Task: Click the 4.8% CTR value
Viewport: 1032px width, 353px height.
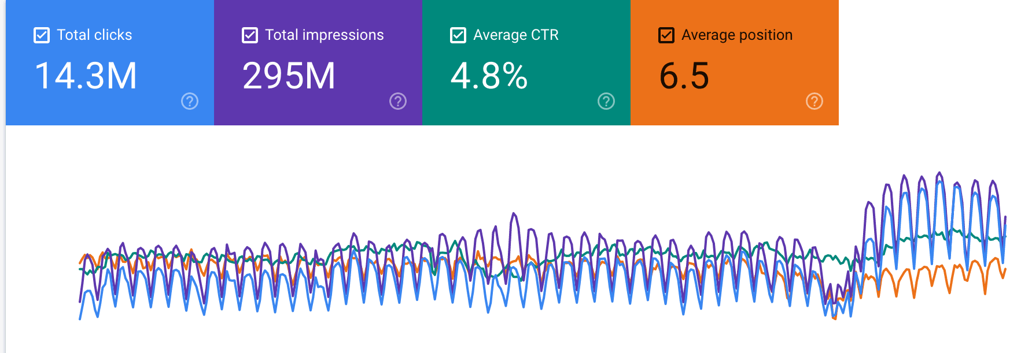Action: coord(489,75)
